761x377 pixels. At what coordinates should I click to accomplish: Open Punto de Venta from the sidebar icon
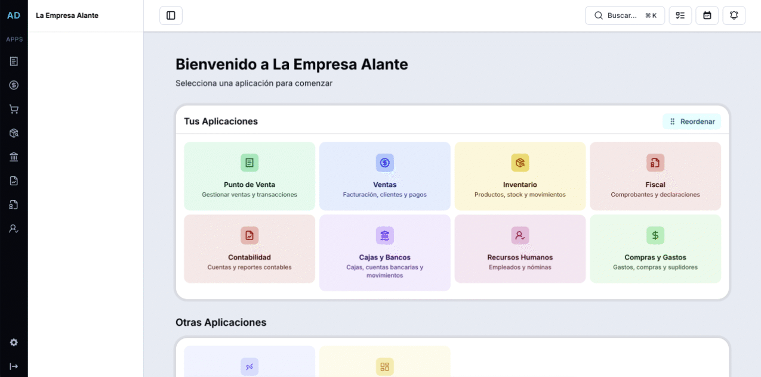[13, 61]
